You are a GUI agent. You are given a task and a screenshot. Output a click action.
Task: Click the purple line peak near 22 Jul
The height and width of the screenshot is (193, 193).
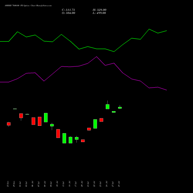(96, 57)
